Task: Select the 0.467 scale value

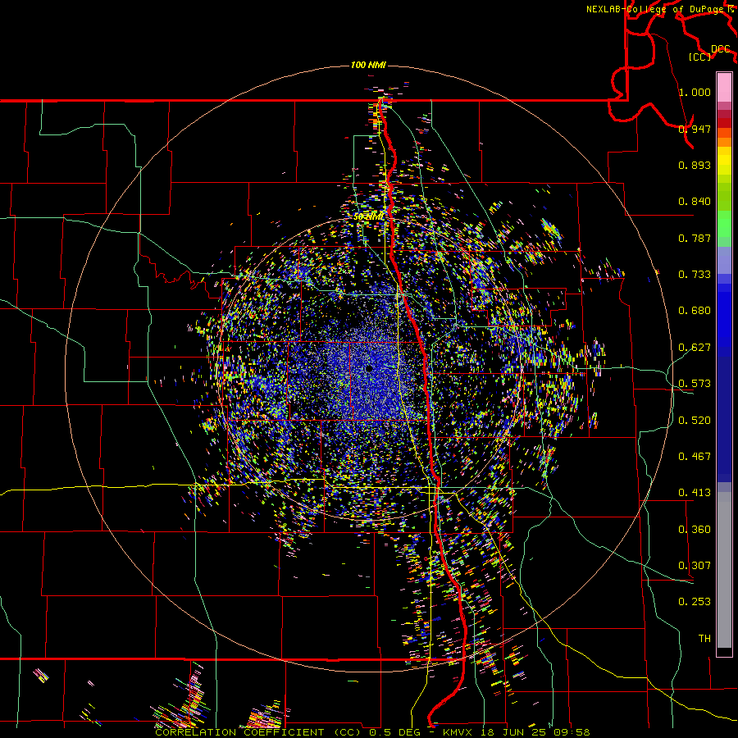Action: point(695,457)
